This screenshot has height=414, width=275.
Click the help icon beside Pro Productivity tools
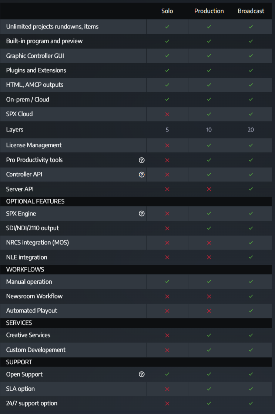click(141, 160)
